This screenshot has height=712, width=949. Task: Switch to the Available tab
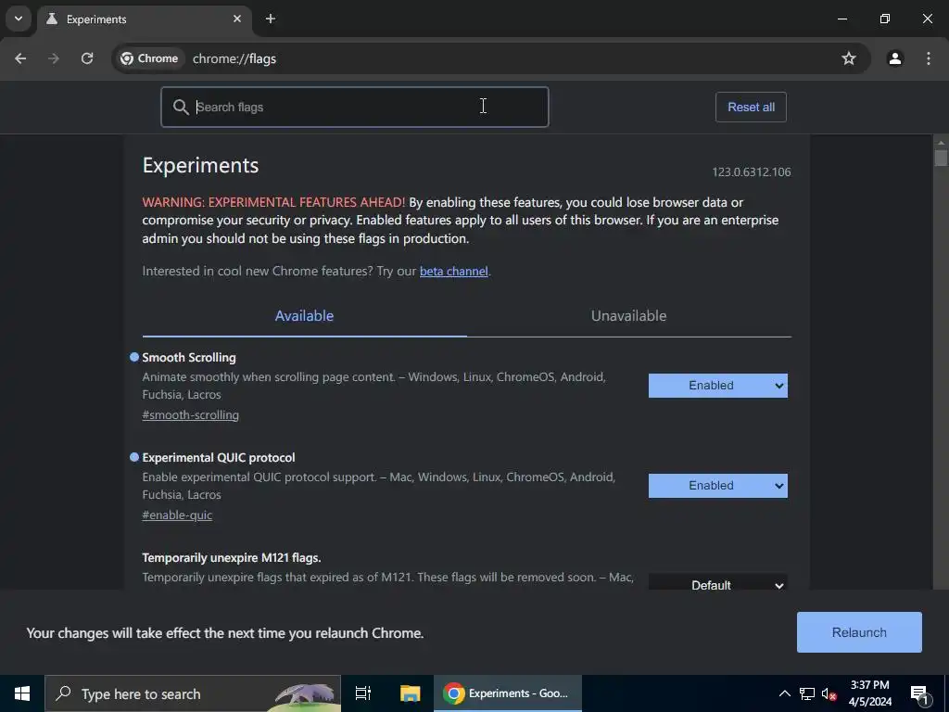click(x=304, y=316)
